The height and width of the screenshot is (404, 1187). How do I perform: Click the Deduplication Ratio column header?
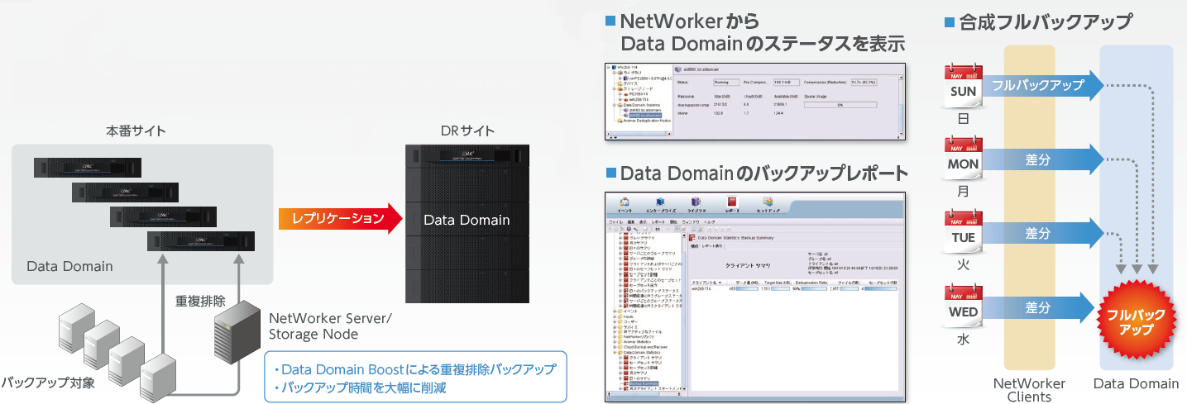(x=811, y=283)
